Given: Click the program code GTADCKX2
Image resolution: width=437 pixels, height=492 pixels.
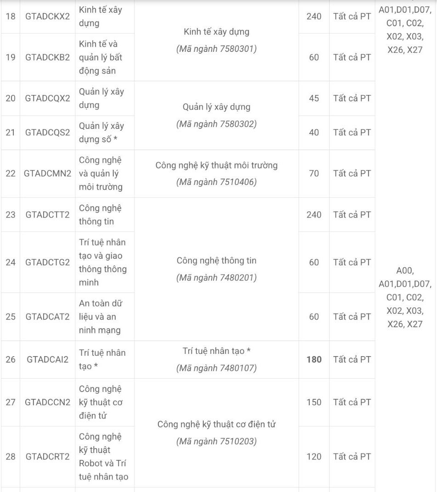Looking at the screenshot, I should point(48,17).
